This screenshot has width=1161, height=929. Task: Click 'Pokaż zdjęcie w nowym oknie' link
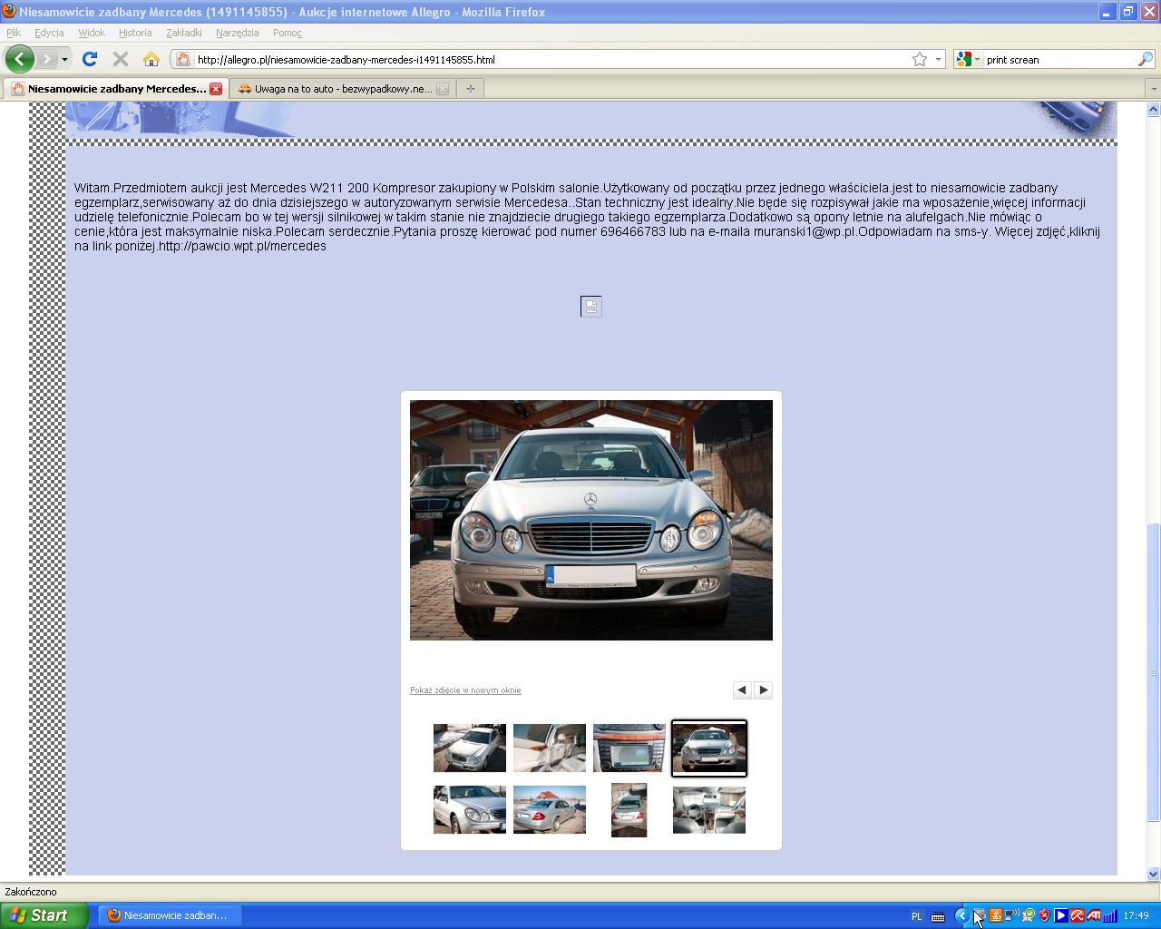click(465, 690)
